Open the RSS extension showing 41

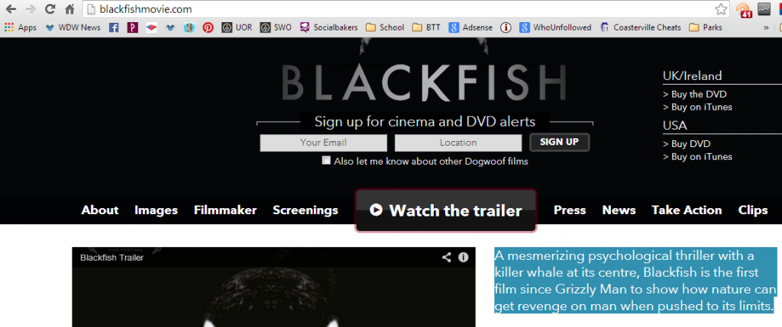tap(743, 9)
